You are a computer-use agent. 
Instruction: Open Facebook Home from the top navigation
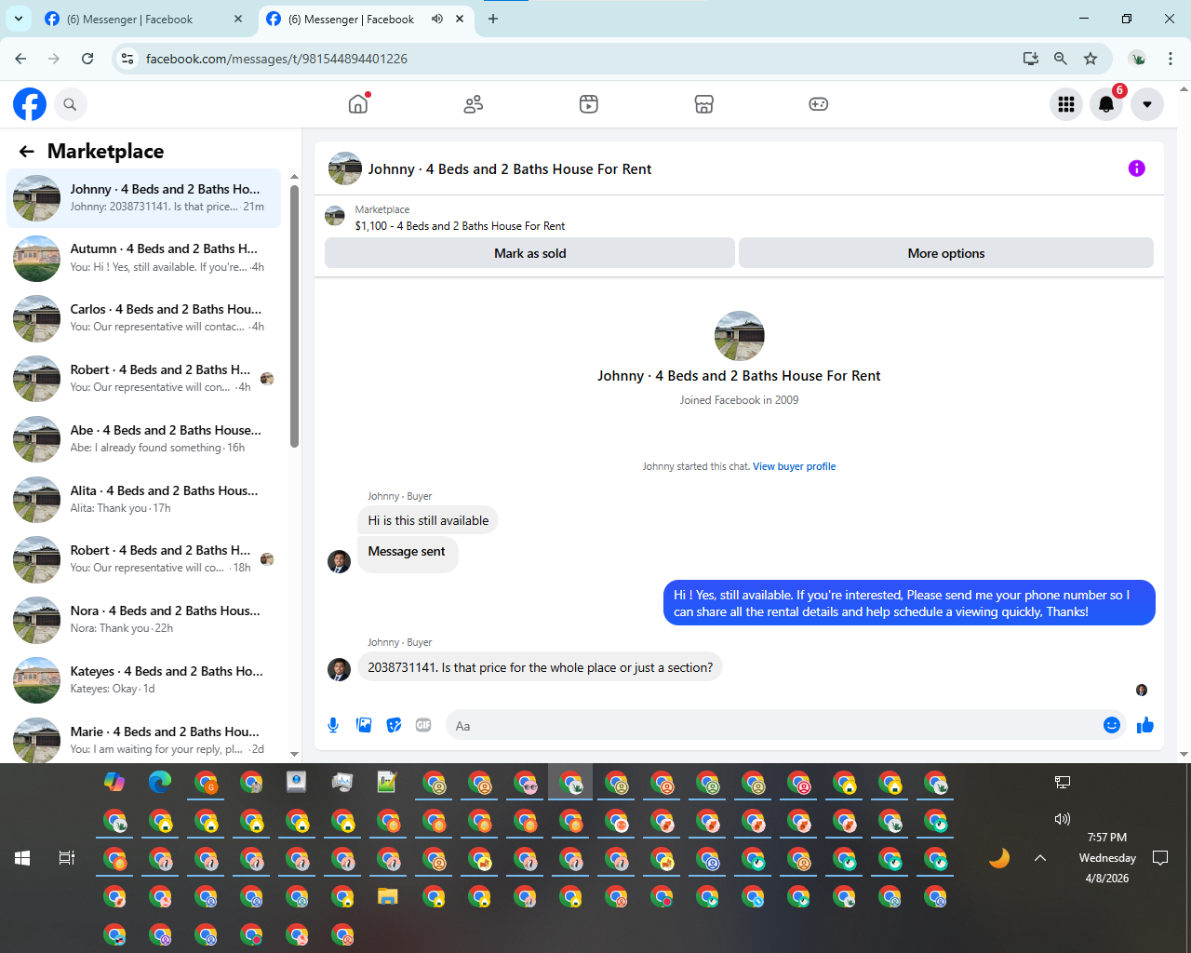coord(358,104)
